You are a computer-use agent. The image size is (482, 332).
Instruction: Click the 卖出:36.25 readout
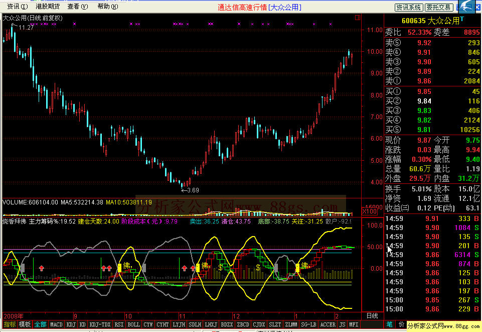tap(204, 221)
